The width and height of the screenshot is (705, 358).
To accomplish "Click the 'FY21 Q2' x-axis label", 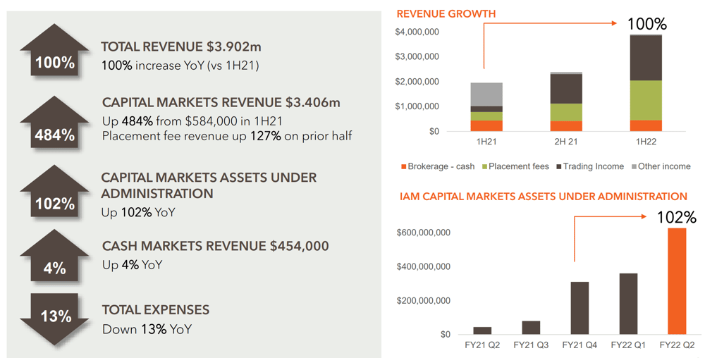I will 482,345.
